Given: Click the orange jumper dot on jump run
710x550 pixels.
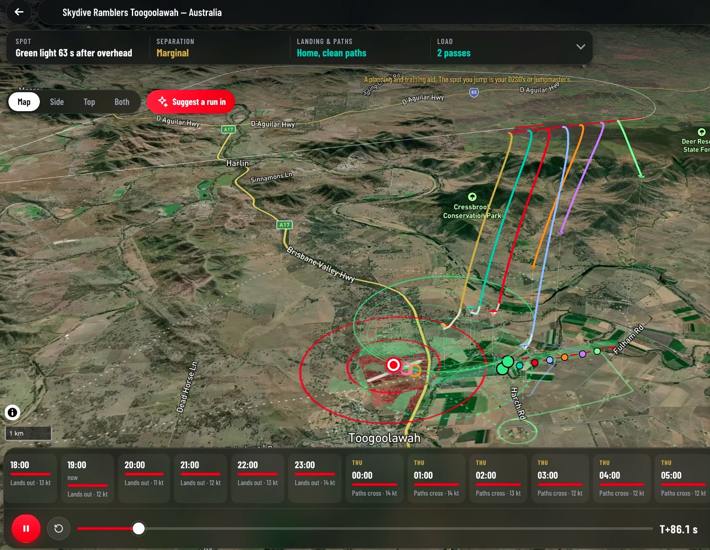Looking at the screenshot, I should click(564, 357).
